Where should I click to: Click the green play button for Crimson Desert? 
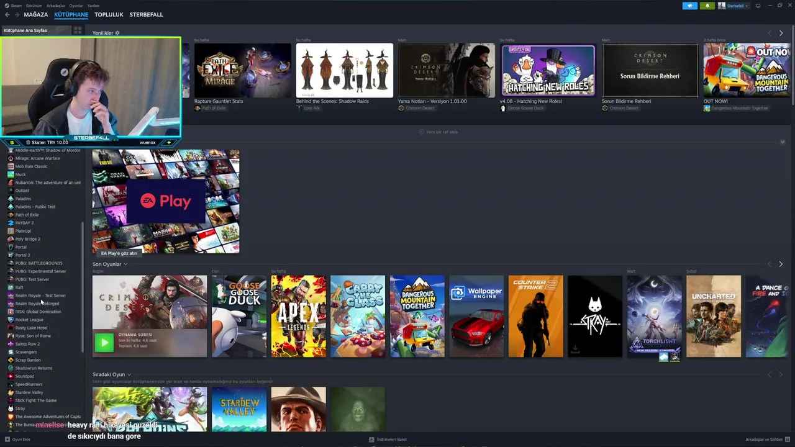coord(104,342)
